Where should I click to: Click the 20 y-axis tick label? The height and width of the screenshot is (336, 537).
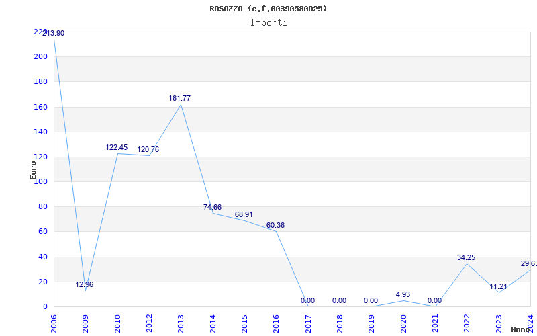(42, 282)
